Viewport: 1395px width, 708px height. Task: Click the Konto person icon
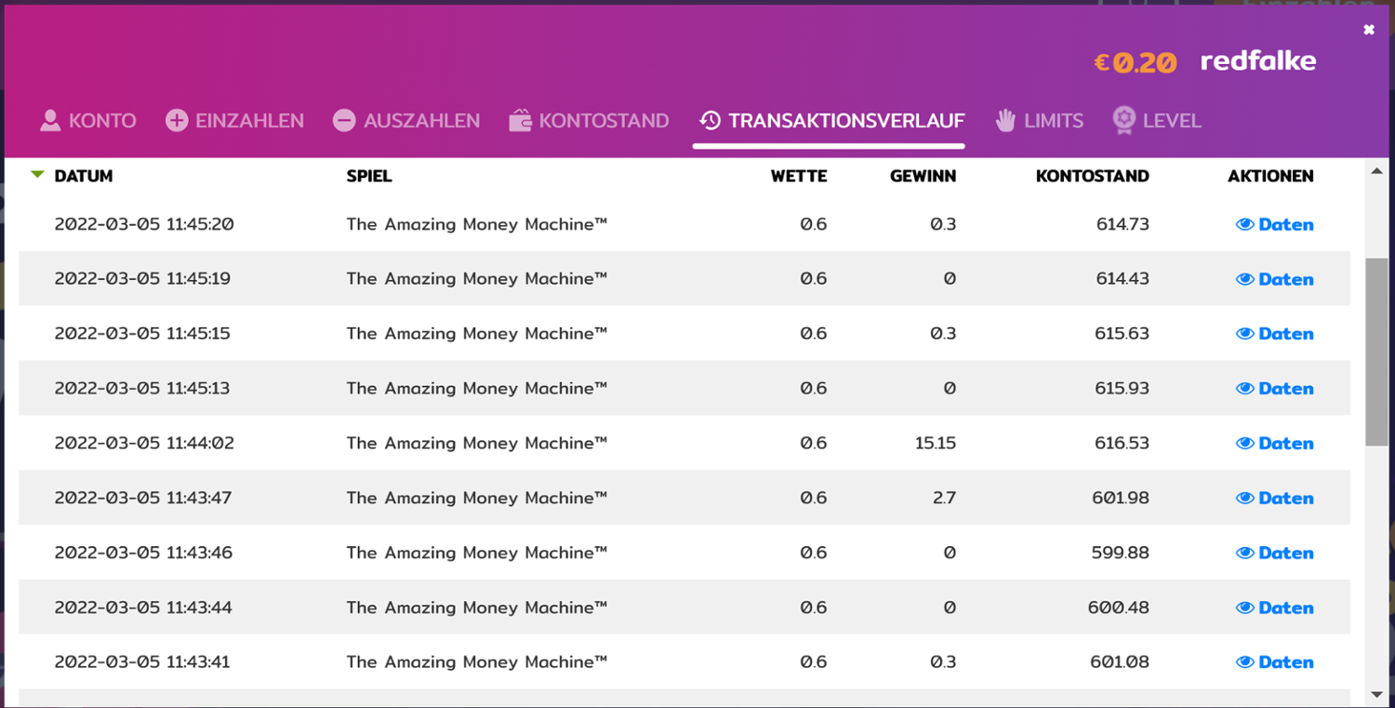point(50,120)
